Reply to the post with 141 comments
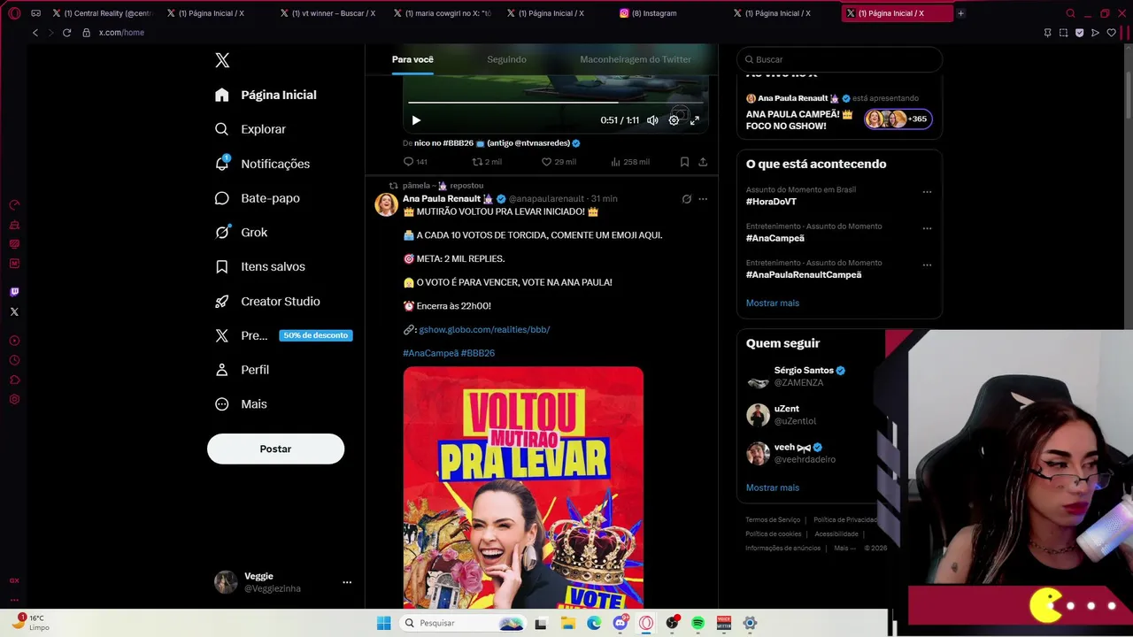The image size is (1133, 637). [415, 162]
